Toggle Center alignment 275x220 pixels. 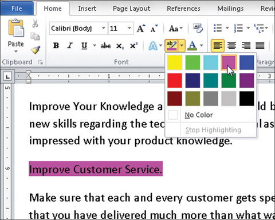(231, 45)
